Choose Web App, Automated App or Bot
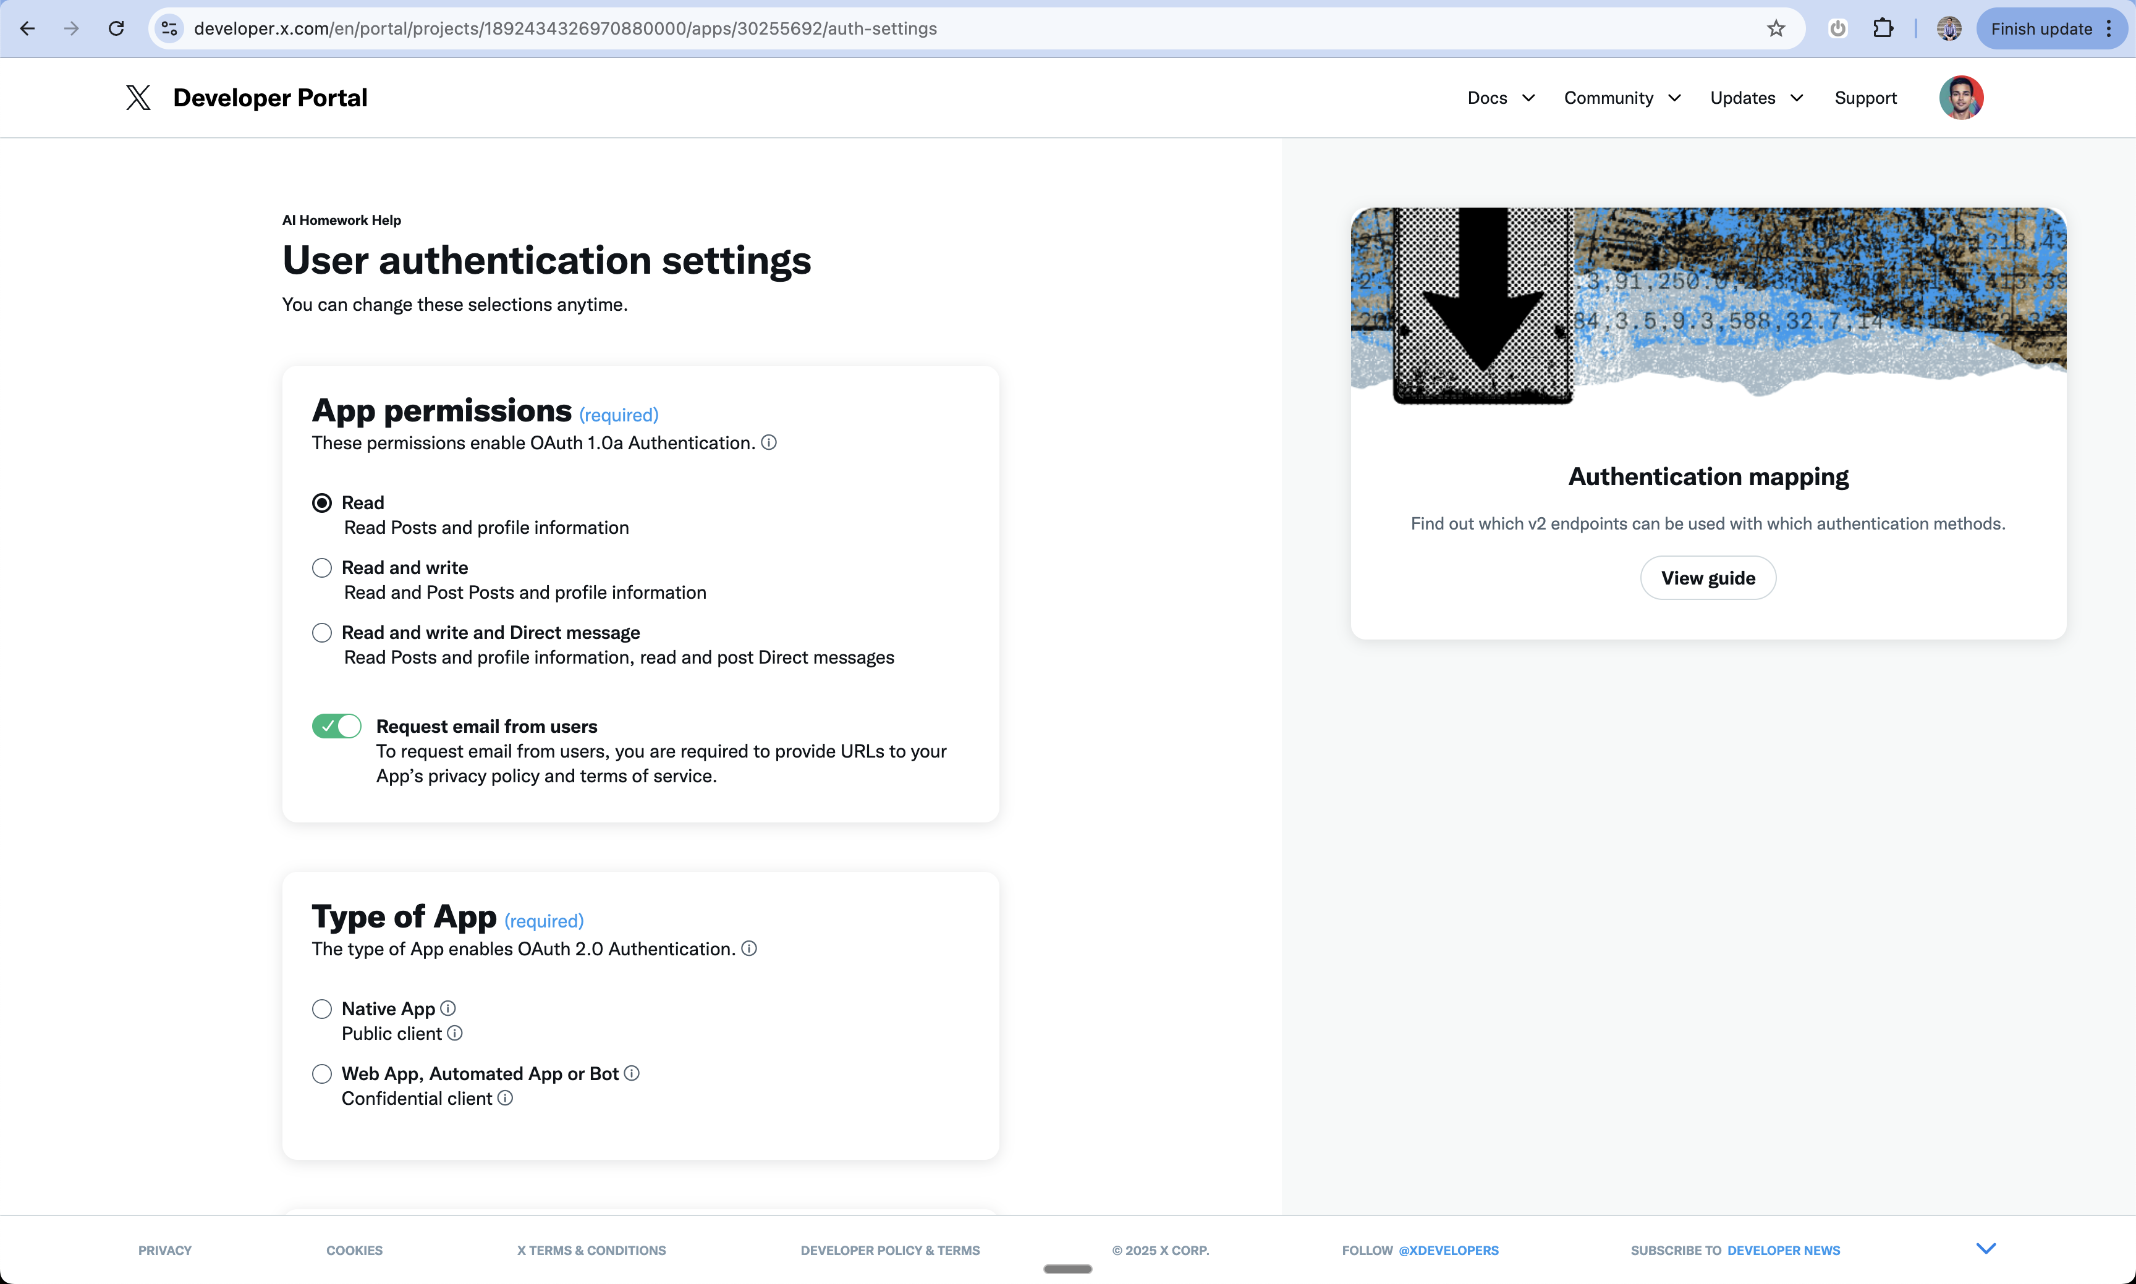The height and width of the screenshot is (1284, 2136). 322,1075
